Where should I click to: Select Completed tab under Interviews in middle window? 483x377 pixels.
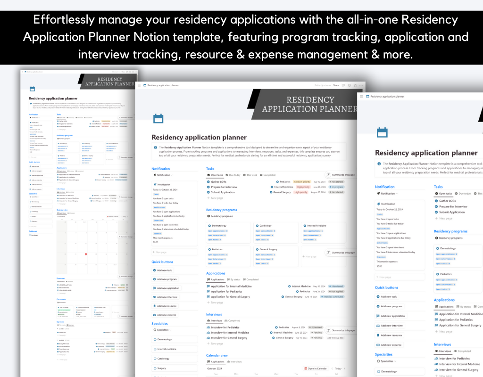(x=232, y=320)
